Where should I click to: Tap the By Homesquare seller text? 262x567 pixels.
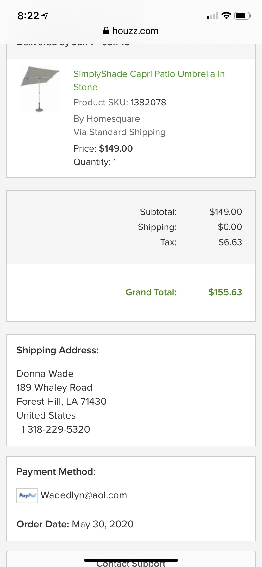click(106, 119)
